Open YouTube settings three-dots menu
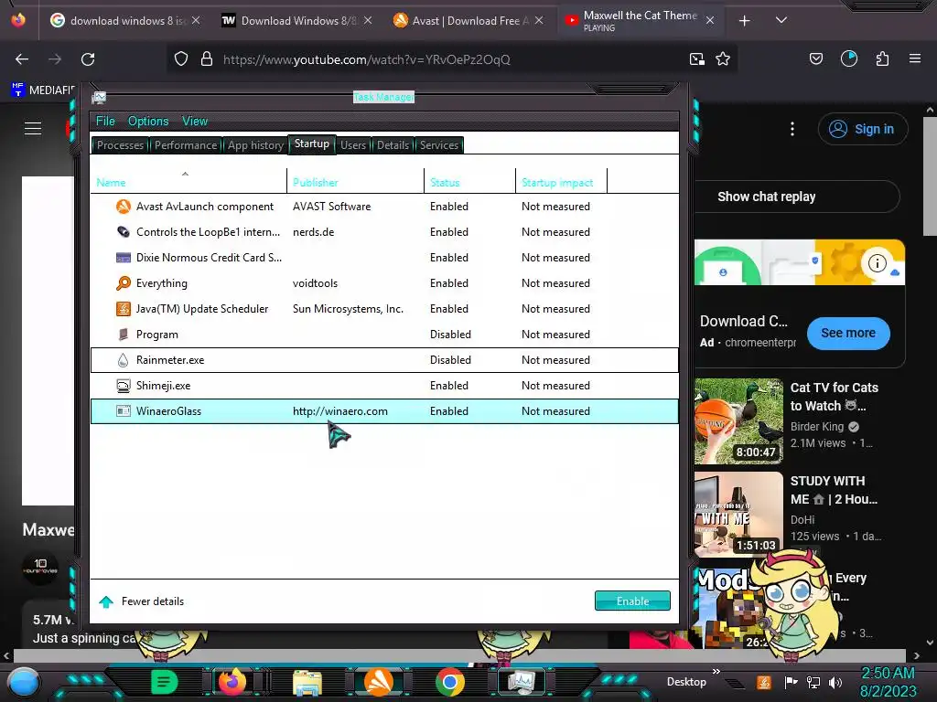937x702 pixels. 792,129
